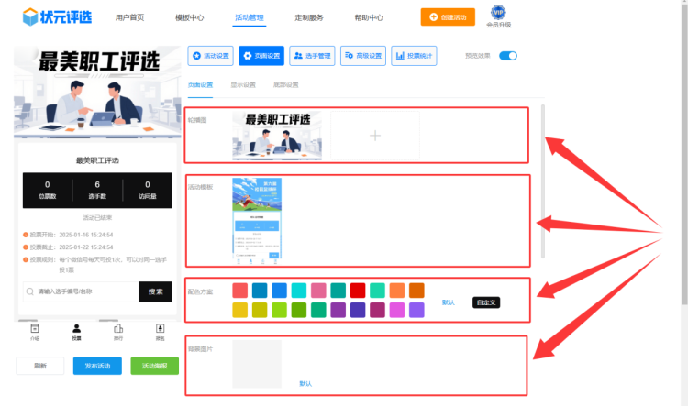Screen dimensions: 688x406
Task: Switch to the 显示设置 tab
Action: 243,85
